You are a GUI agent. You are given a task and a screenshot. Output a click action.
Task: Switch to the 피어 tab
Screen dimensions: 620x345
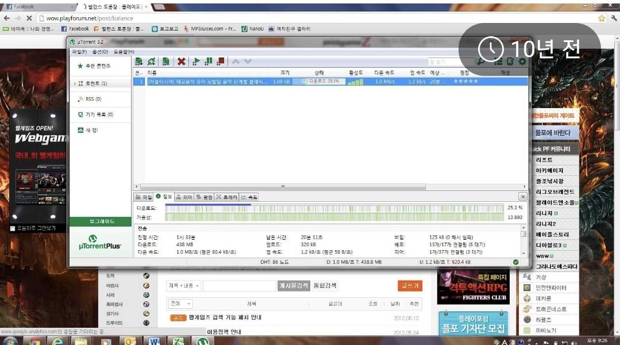184,197
